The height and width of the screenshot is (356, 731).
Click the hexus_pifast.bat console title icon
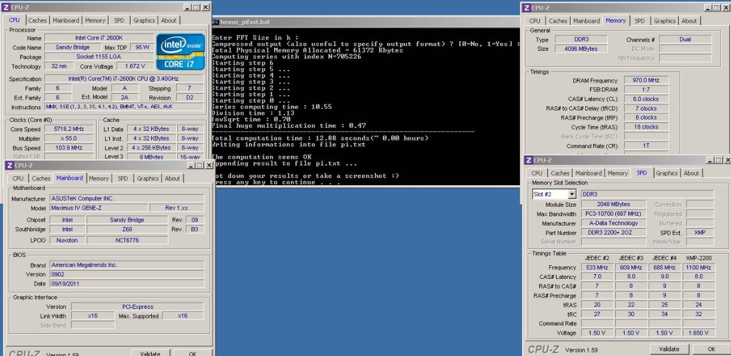pos(216,22)
